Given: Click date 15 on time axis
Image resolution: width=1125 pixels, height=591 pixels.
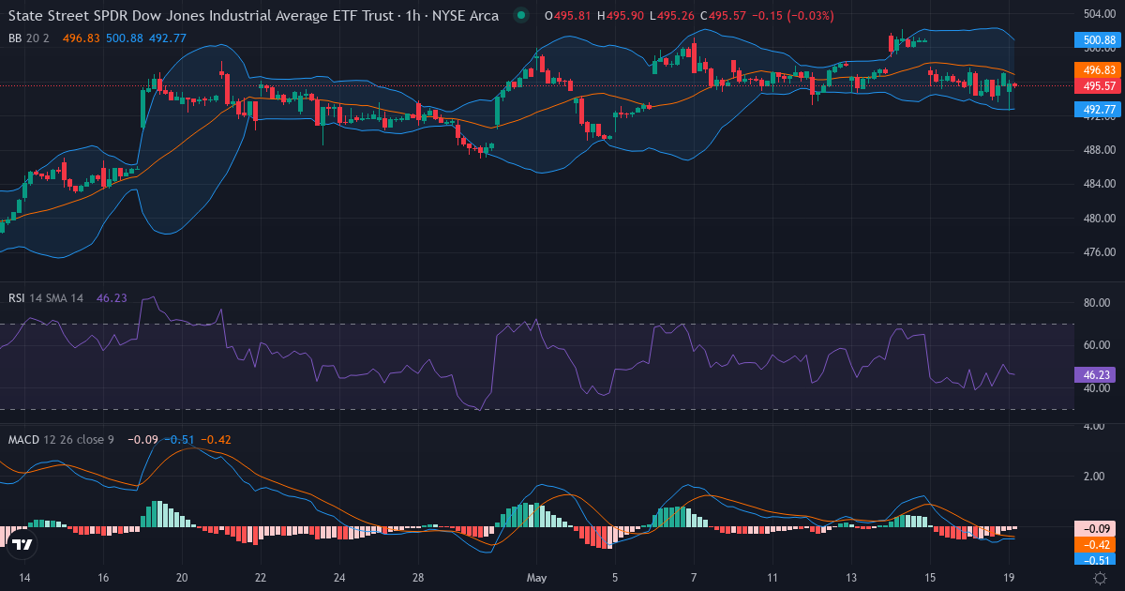Looking at the screenshot, I should tap(930, 578).
